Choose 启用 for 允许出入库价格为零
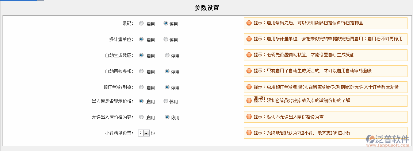 tap(141, 117)
